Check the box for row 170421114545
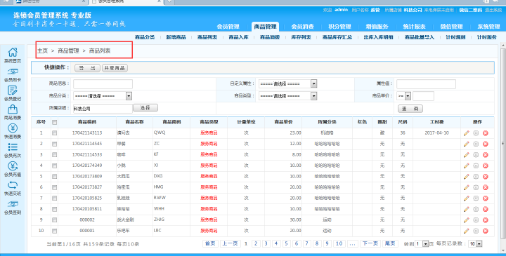This screenshot has width=506, height=256. point(55,144)
